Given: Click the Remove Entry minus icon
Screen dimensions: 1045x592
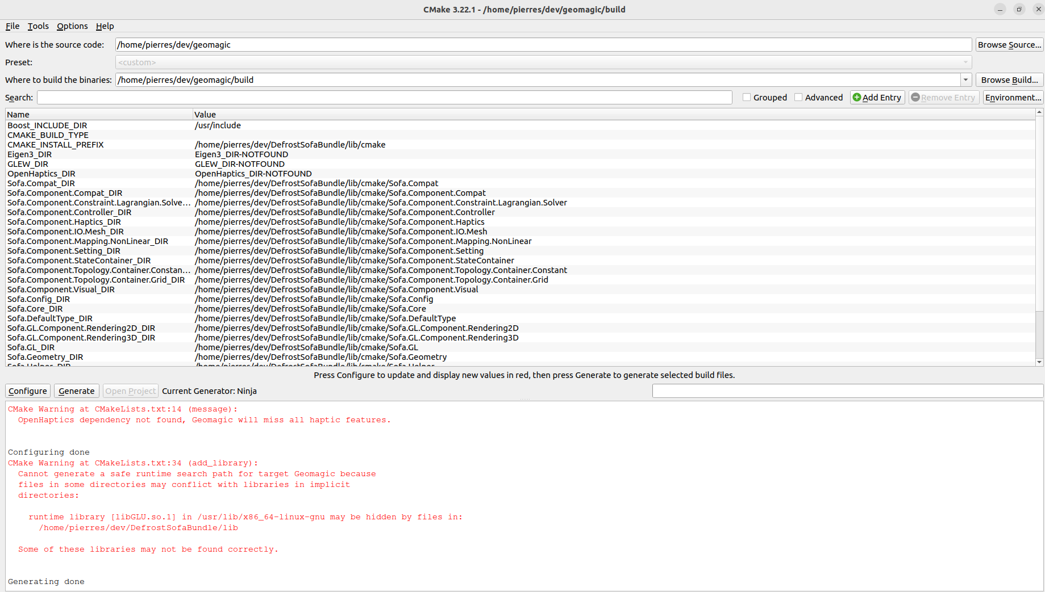Looking at the screenshot, I should 916,97.
